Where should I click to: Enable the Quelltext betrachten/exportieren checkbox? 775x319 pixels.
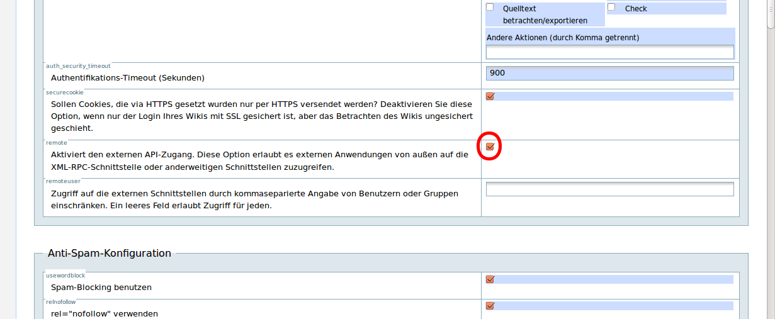tap(490, 8)
